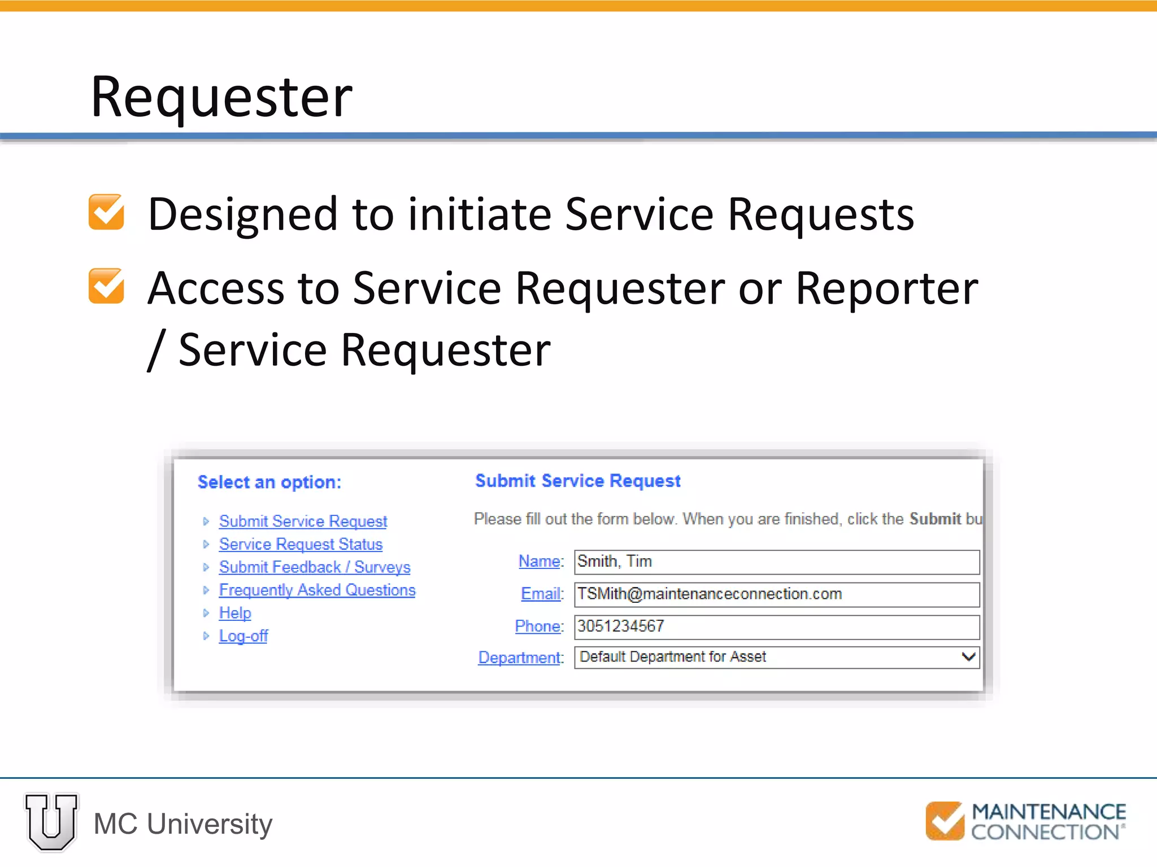Click the 'Submit Service Request' form heading

tap(578, 481)
